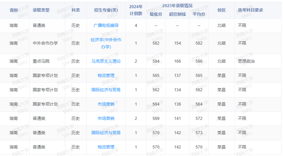Select the 136 over-control-line value

pos(178,104)
